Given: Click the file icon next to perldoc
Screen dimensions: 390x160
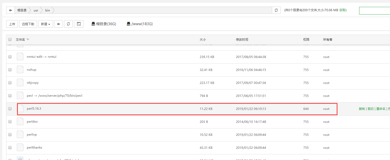Looking at the screenshot, I should (20, 121).
